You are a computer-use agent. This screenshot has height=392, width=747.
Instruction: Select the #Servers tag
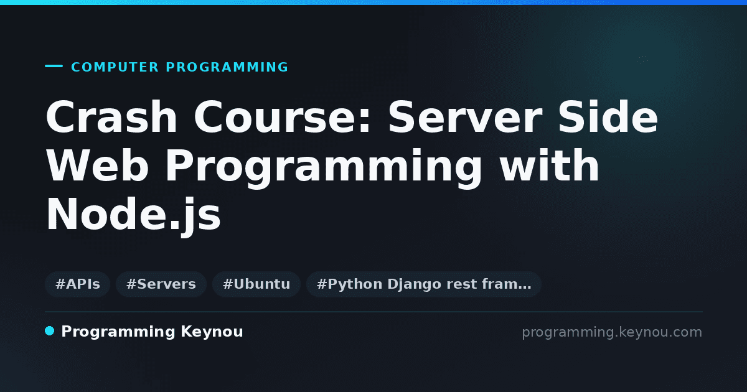tap(161, 284)
